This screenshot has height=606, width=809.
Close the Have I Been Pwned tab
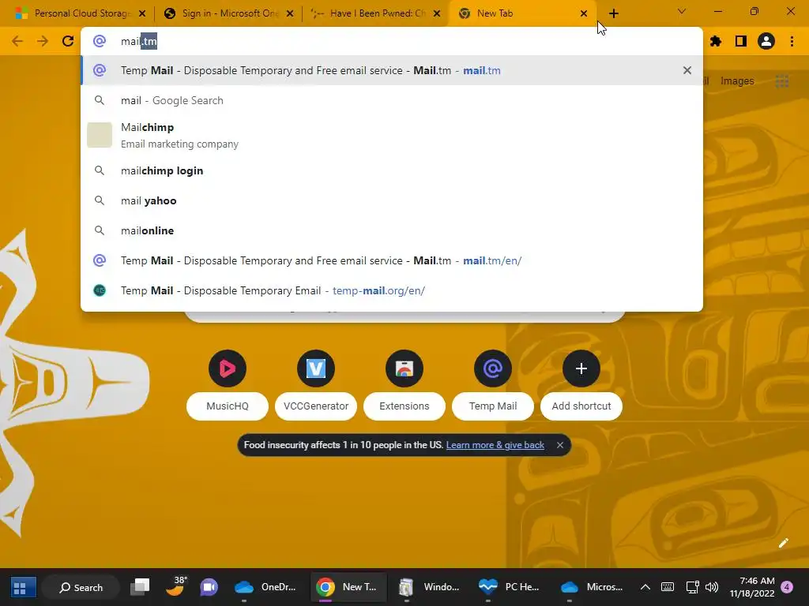[x=437, y=13]
